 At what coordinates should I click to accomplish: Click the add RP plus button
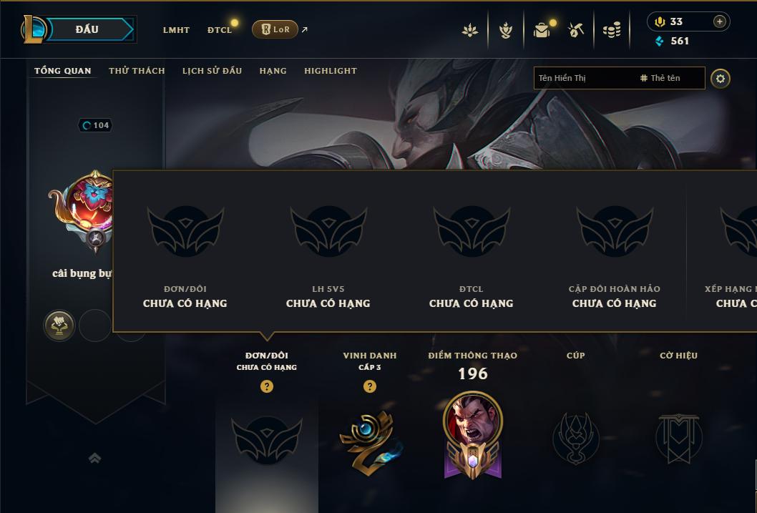719,21
